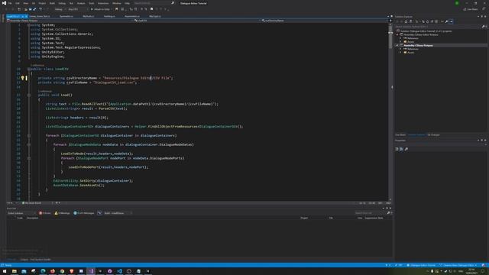The image size is (489, 275).
Task: Expand Assets folder under Assembly-CSharp-firstpass
Action: pyautogui.click(x=400, y=53)
